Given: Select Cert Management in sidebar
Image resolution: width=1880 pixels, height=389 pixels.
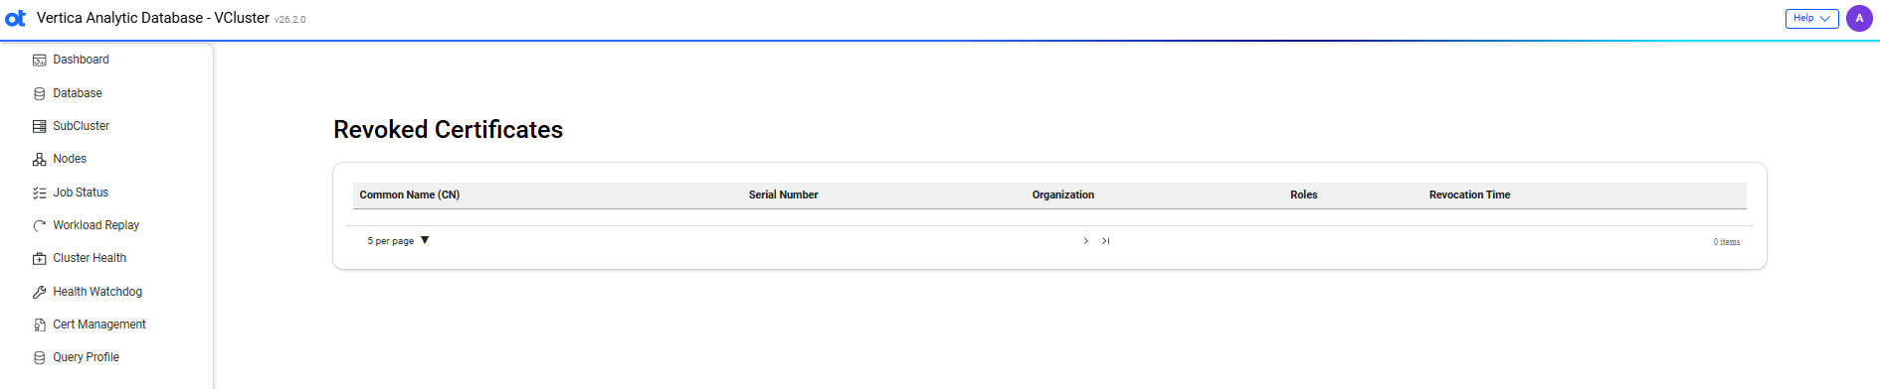Looking at the screenshot, I should [x=99, y=324].
